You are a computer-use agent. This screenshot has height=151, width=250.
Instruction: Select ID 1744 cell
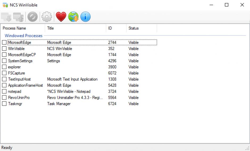pos(112,55)
